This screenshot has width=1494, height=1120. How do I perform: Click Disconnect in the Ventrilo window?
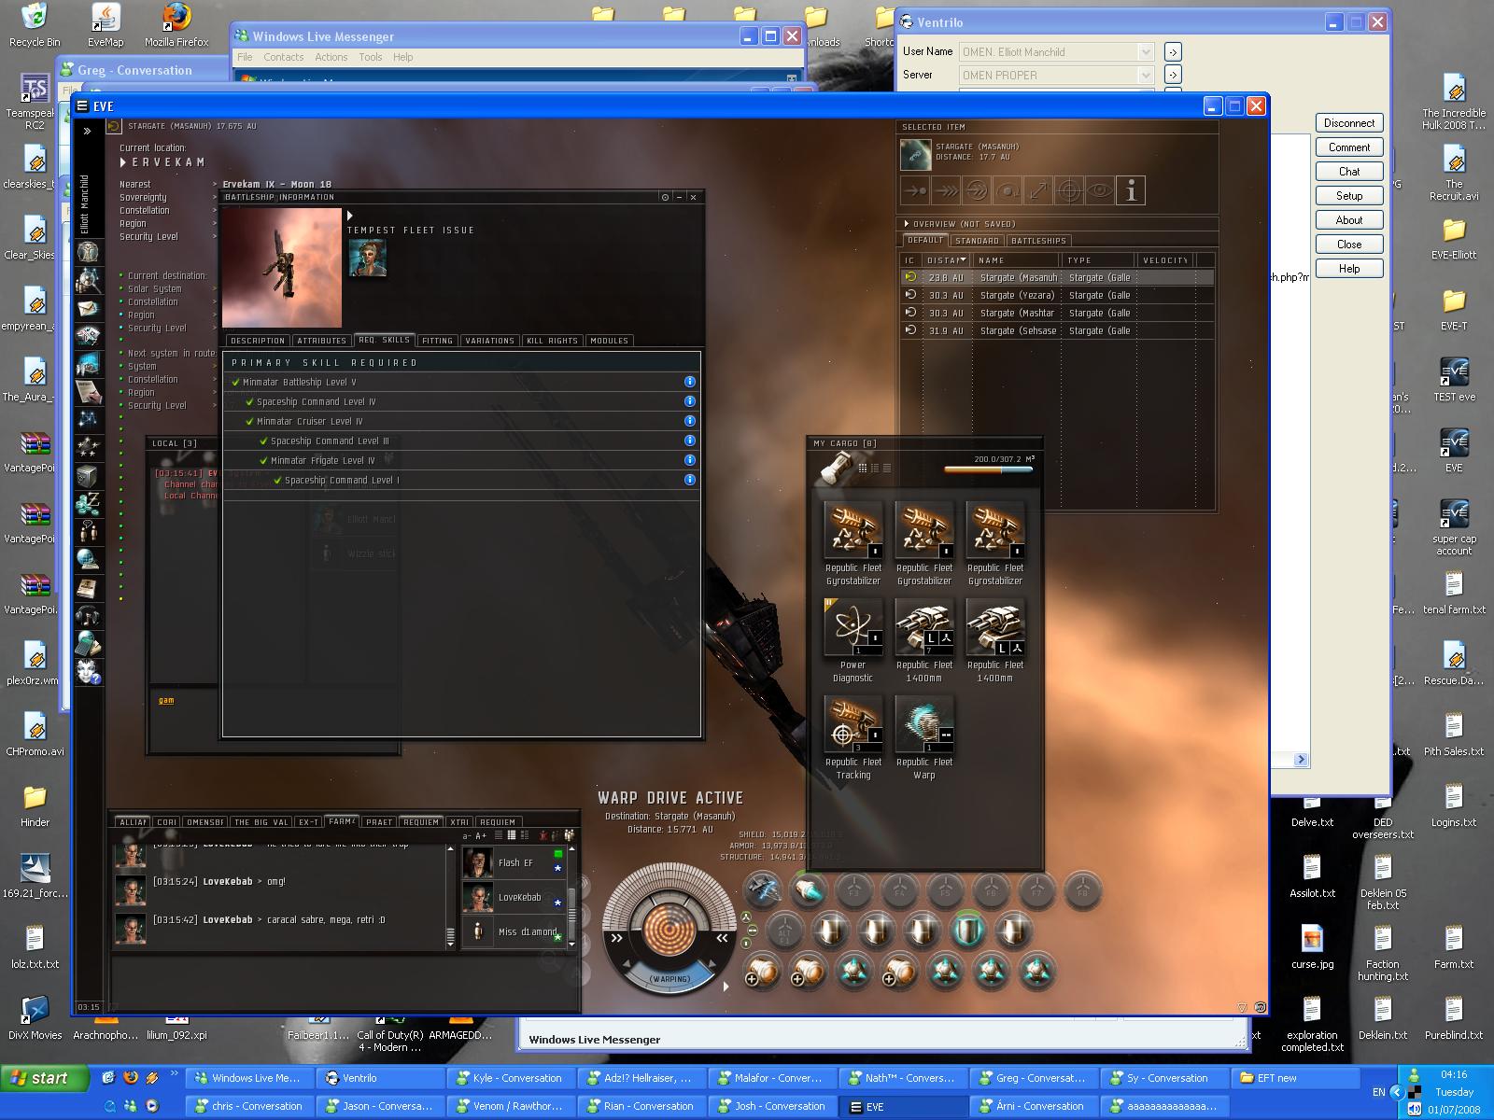pos(1349,123)
